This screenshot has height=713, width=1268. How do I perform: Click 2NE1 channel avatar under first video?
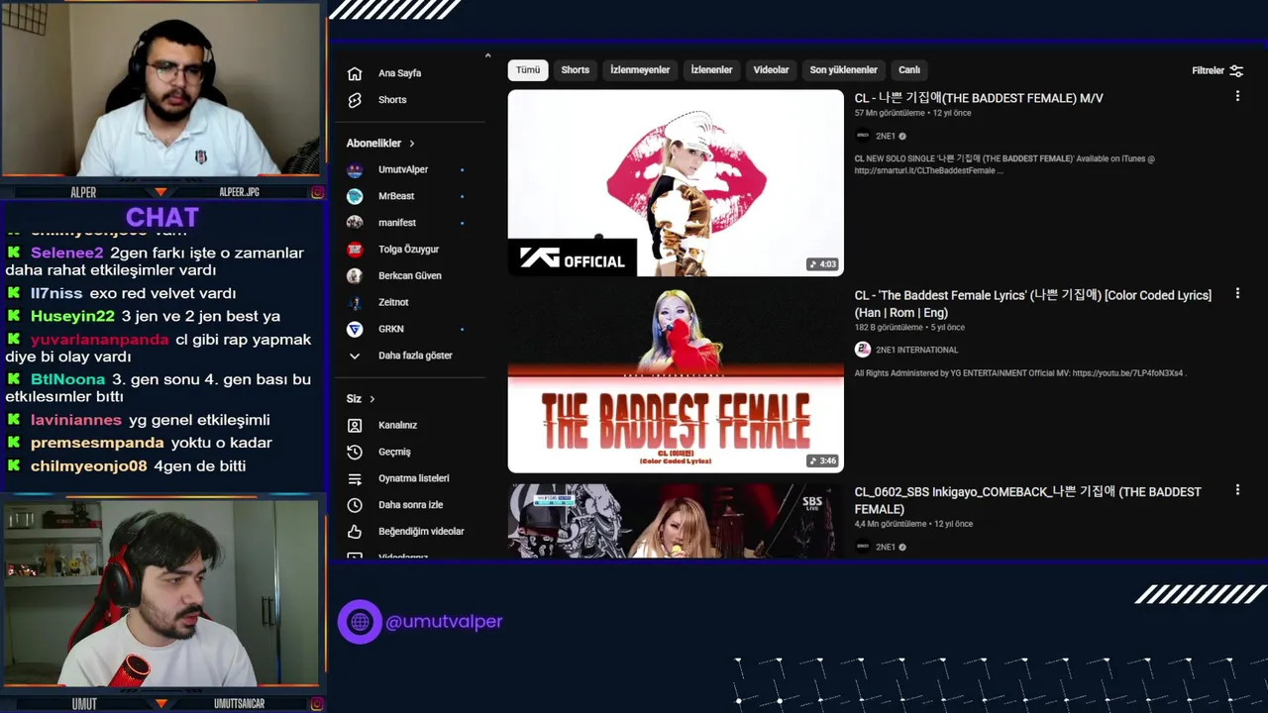click(863, 136)
